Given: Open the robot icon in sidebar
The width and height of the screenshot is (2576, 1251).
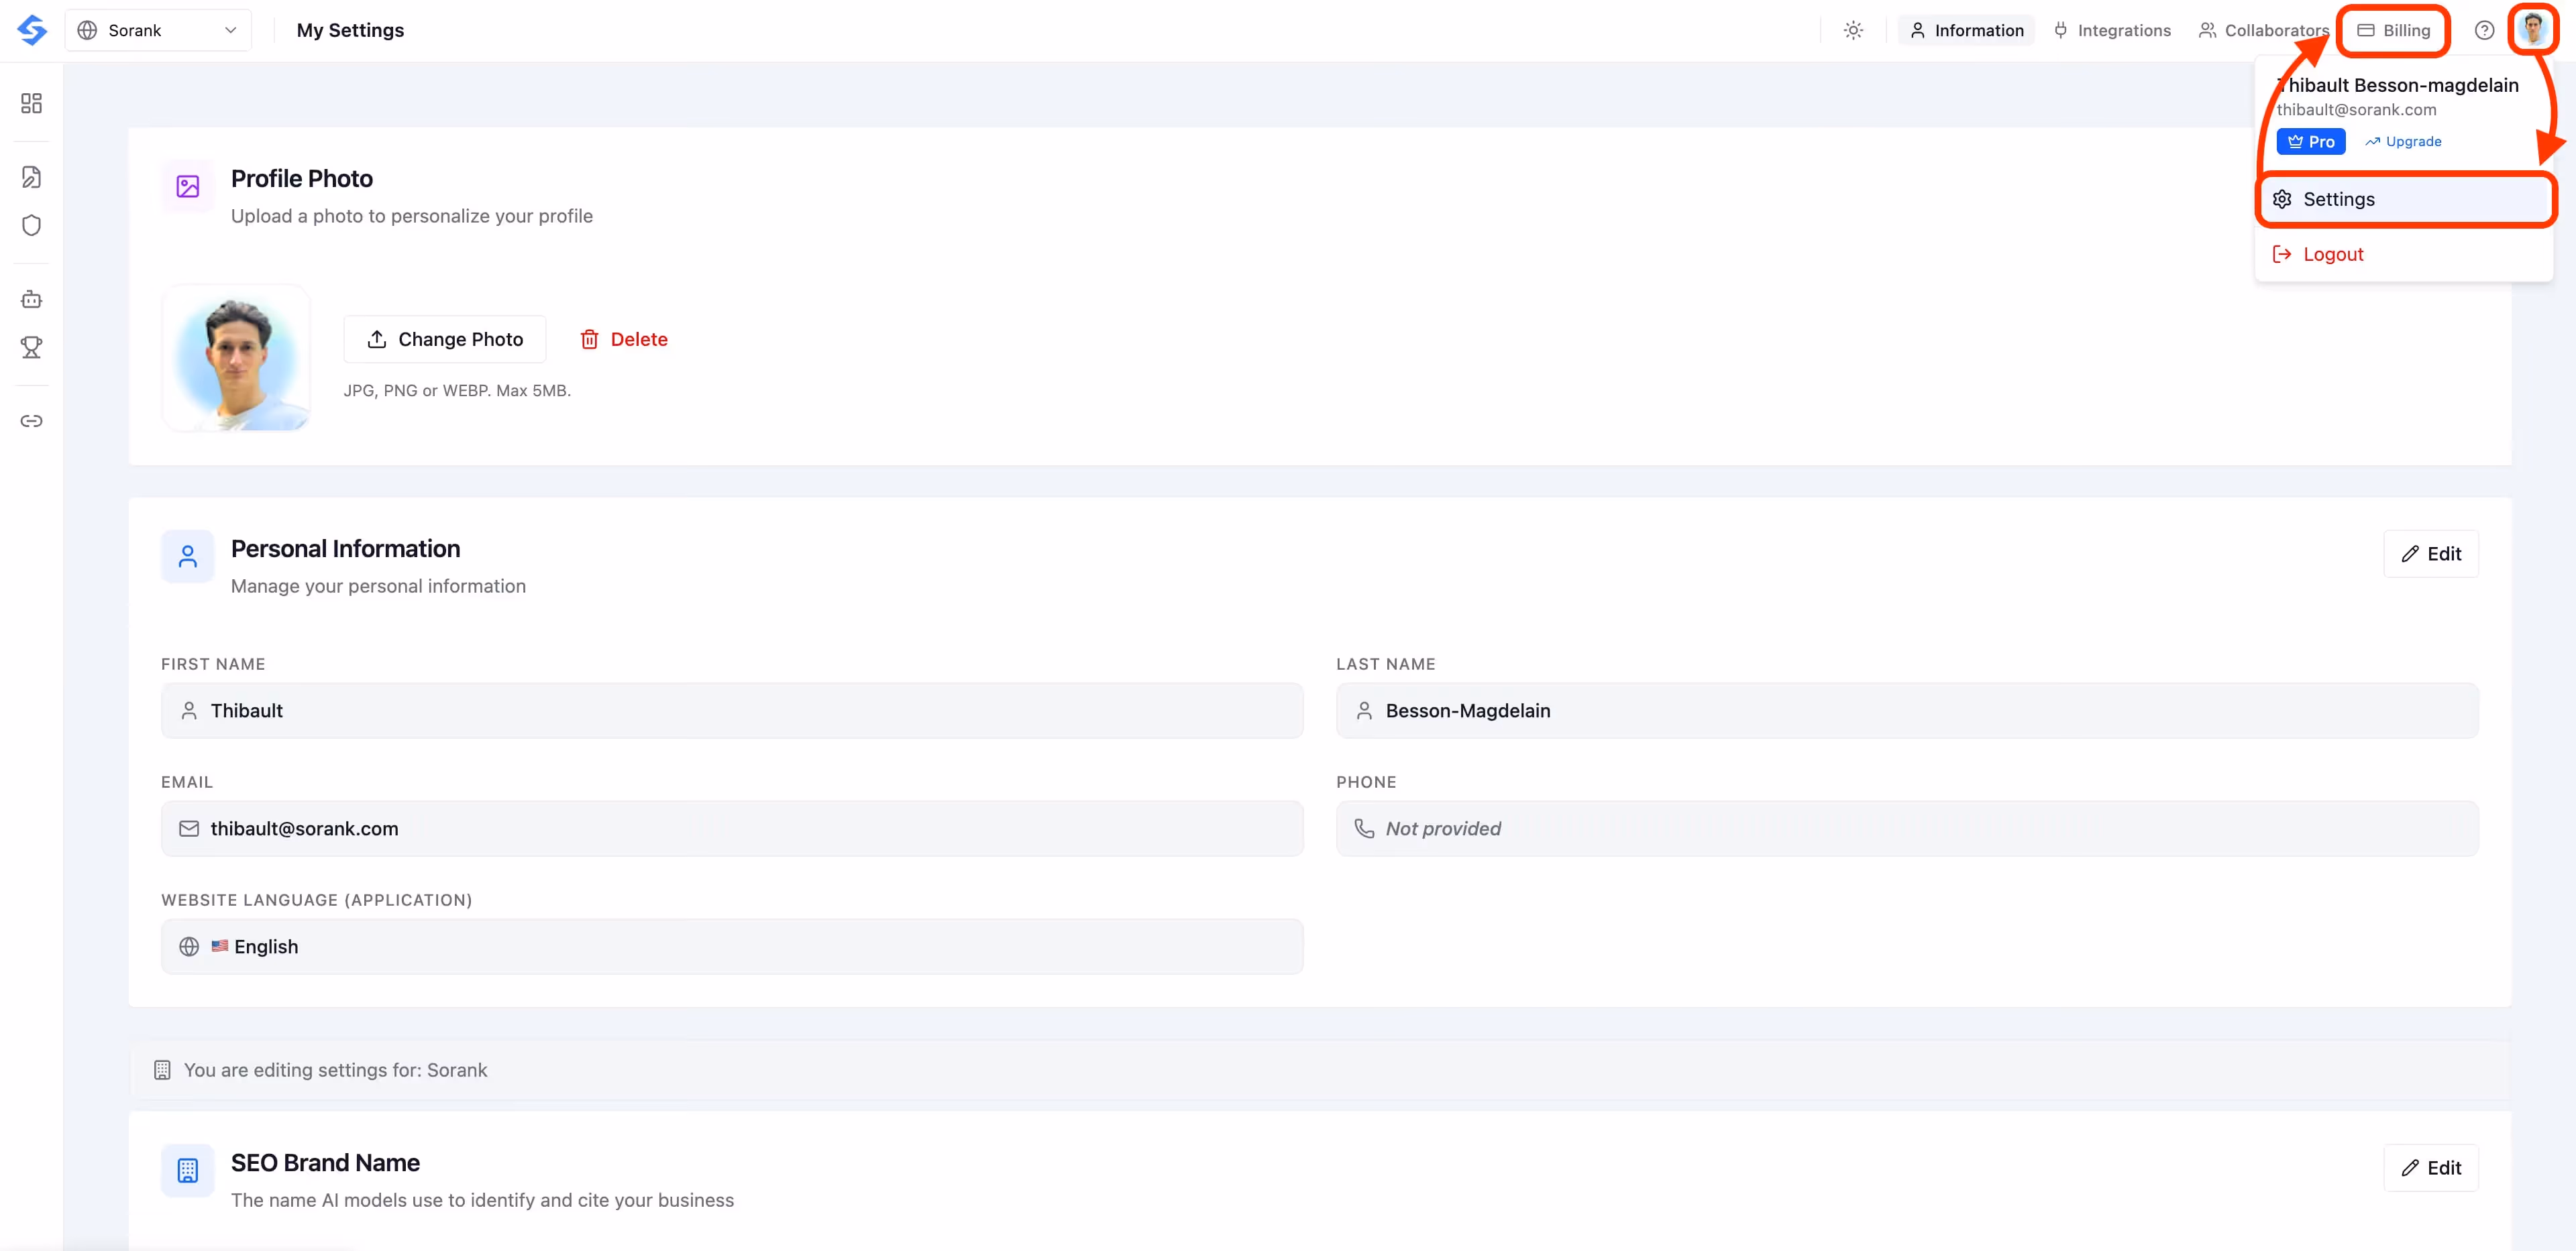Looking at the screenshot, I should pos(31,299).
